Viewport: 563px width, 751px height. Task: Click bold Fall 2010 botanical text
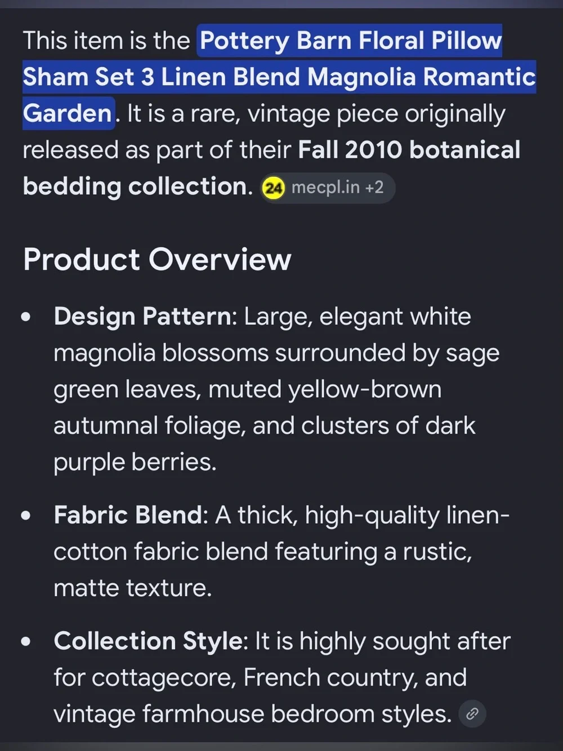point(409,150)
